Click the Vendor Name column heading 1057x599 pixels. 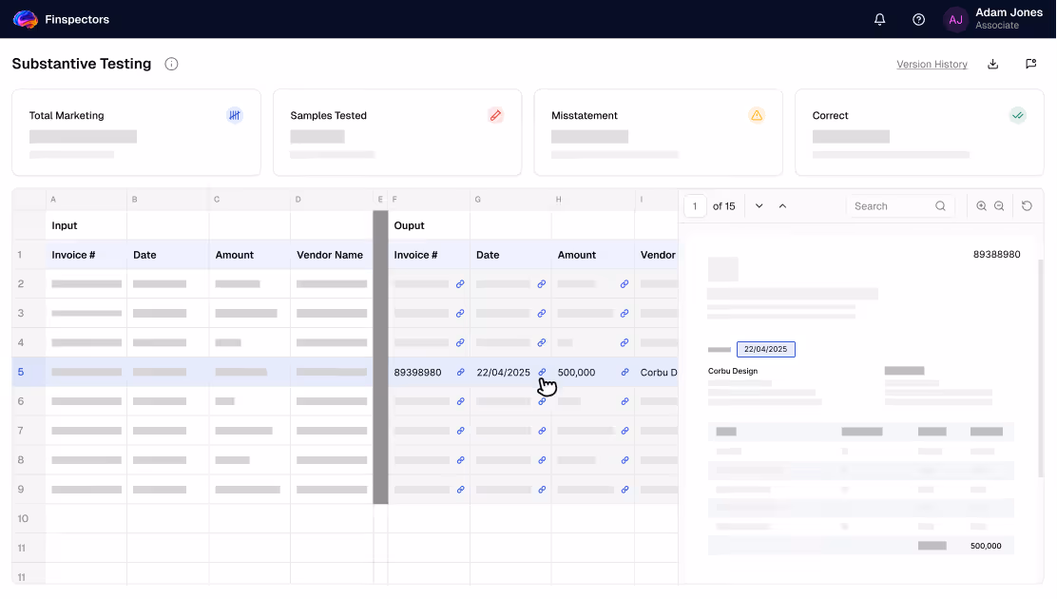pyautogui.click(x=330, y=255)
